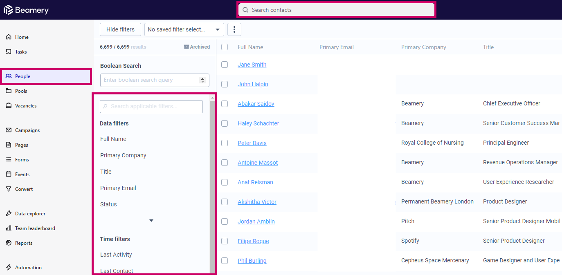Click the Full Name column header
This screenshot has width=562, height=275.
[x=250, y=47]
